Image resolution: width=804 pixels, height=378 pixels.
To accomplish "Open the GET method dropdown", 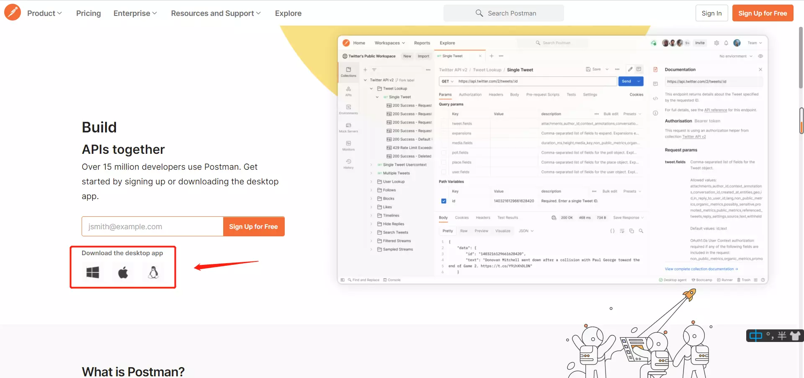I will point(448,81).
